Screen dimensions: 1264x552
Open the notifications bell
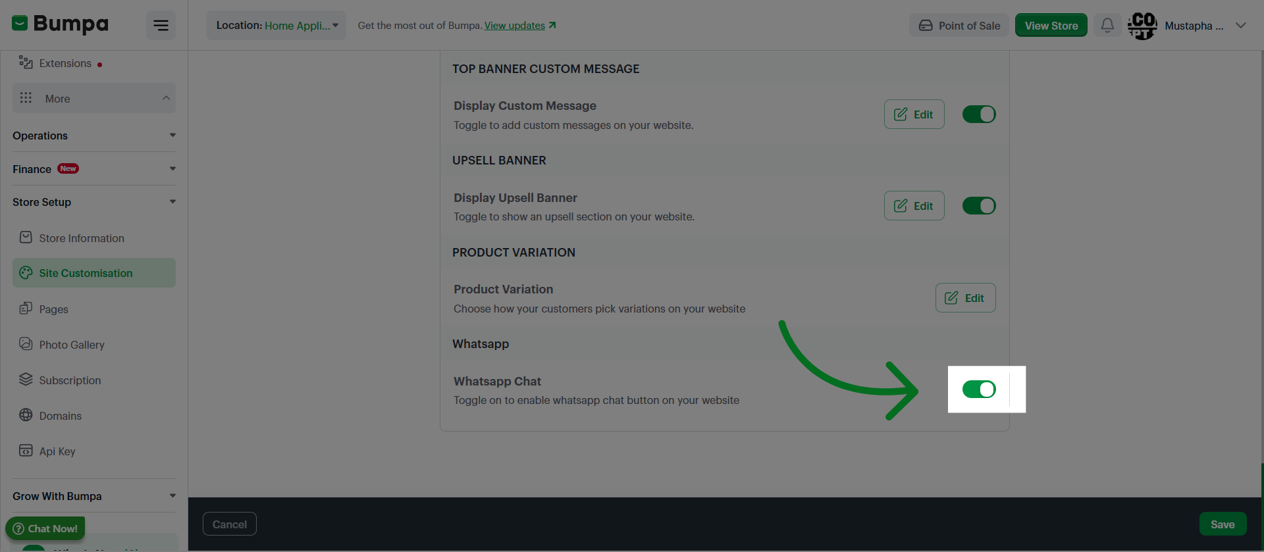click(x=1107, y=25)
